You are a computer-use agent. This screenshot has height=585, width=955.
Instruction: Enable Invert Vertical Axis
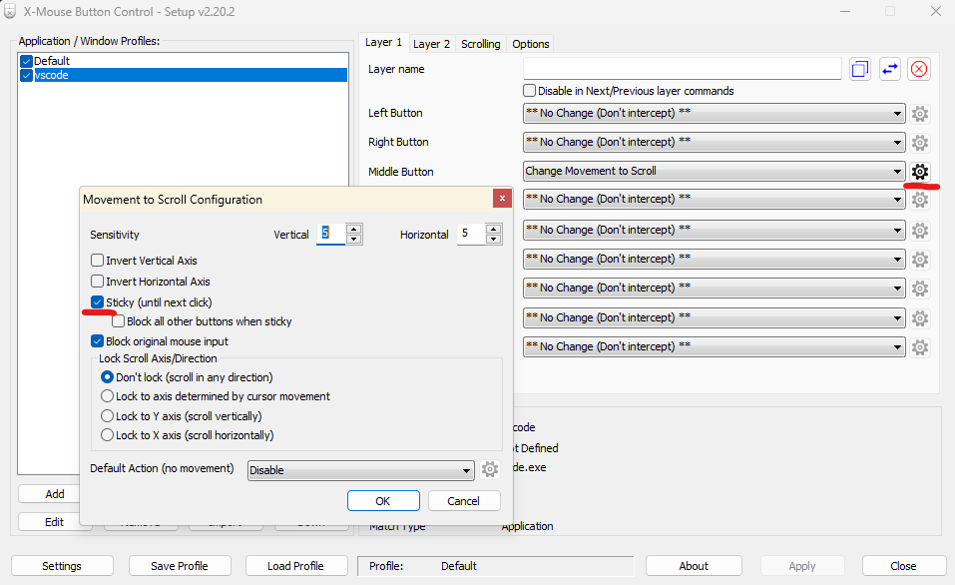tap(98, 263)
